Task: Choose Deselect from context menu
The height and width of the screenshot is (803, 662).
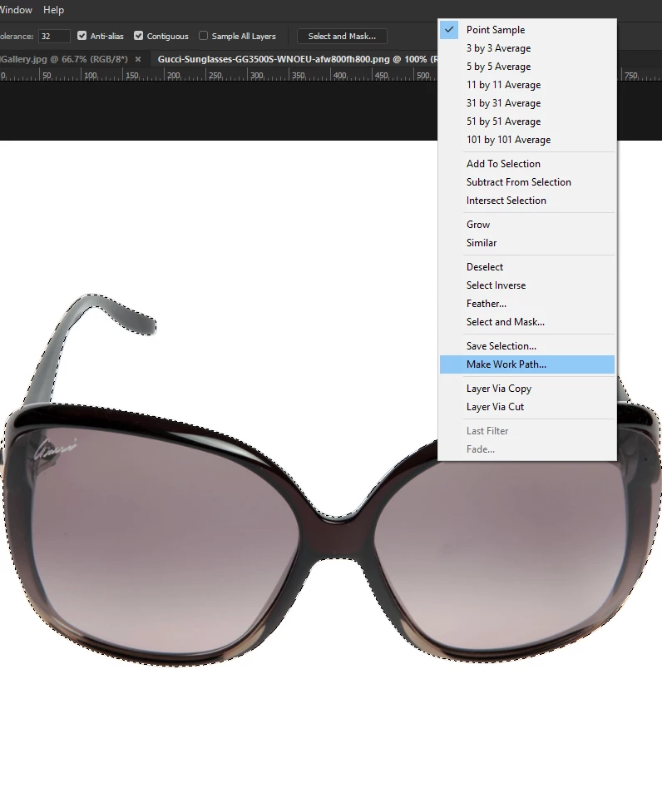Action: click(x=526, y=267)
